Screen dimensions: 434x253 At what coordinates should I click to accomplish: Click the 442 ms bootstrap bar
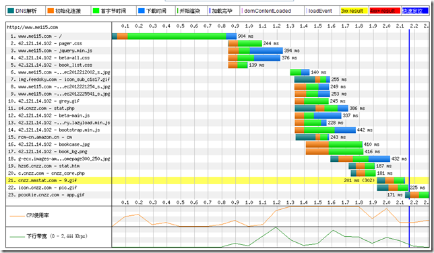pyautogui.click(x=325, y=130)
